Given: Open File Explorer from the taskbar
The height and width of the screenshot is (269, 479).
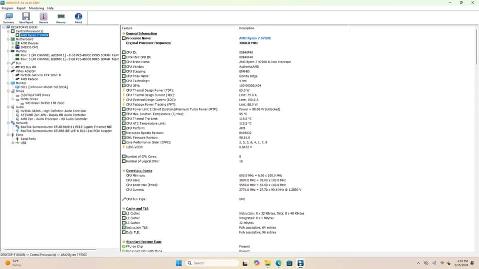Looking at the screenshot, I should pos(267,263).
